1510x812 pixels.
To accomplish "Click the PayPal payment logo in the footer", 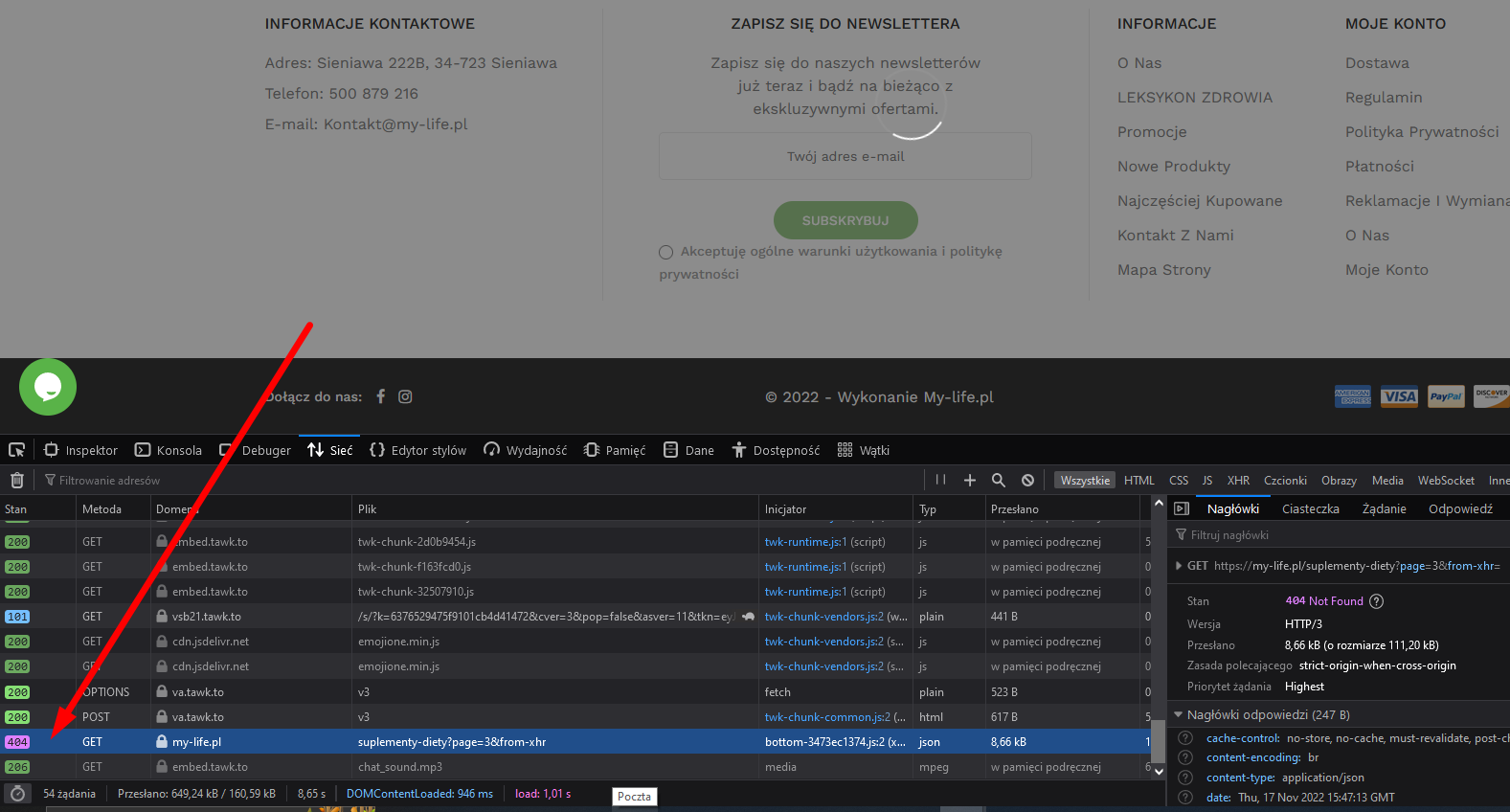I will (x=1446, y=396).
